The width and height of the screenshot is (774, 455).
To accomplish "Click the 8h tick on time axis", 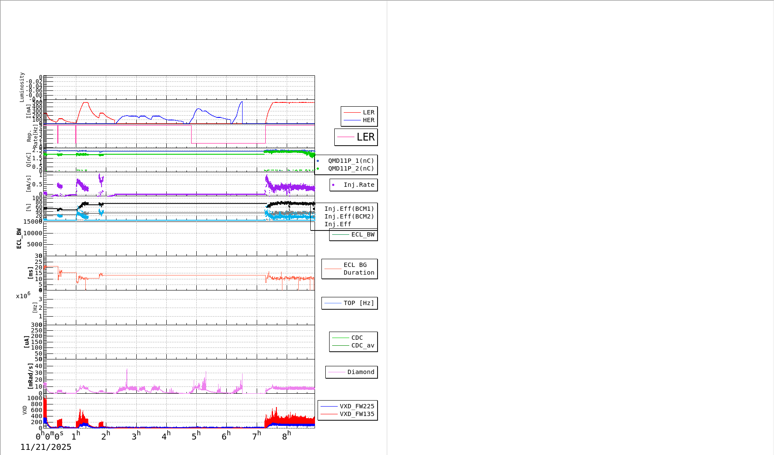I will pyautogui.click(x=286, y=436).
